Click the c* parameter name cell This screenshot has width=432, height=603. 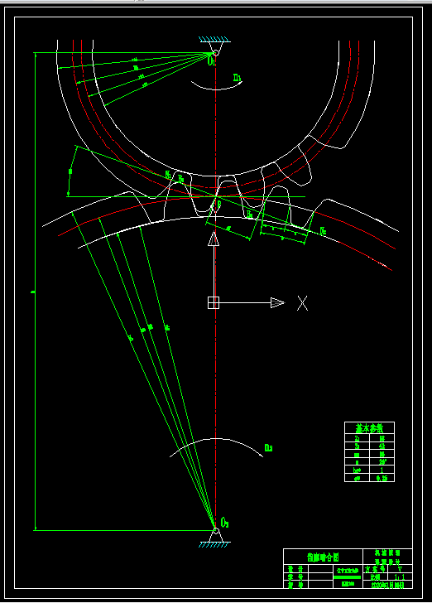point(357,478)
